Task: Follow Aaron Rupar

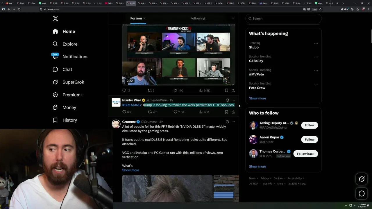Action: pyautogui.click(x=310, y=139)
